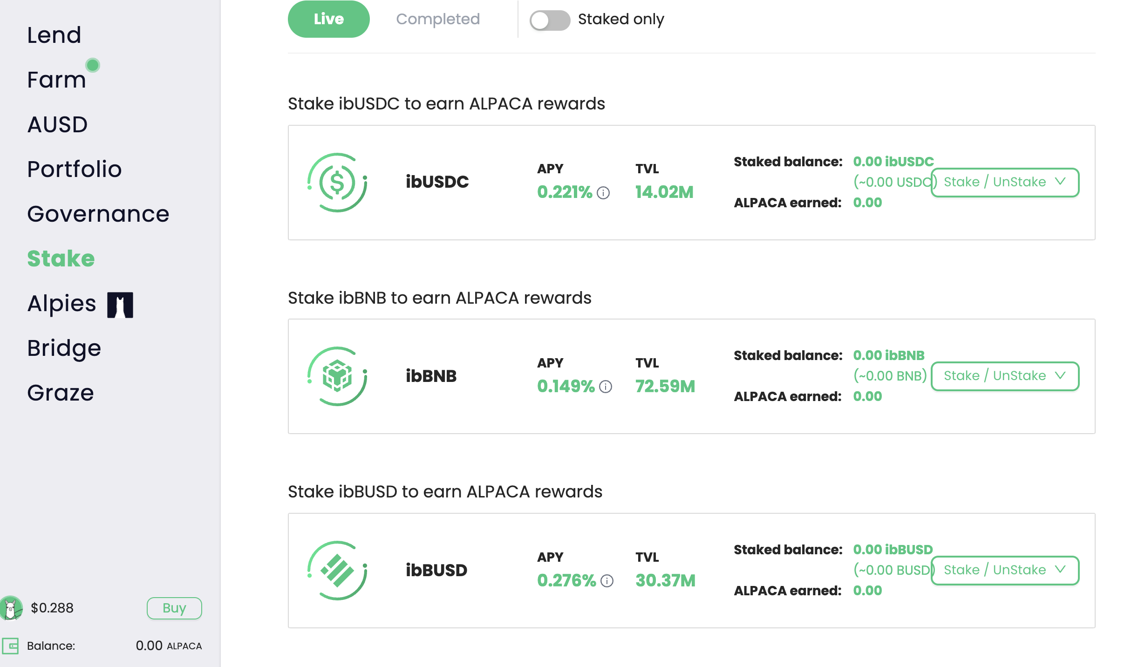Toggle the Staked only switch

(x=550, y=20)
